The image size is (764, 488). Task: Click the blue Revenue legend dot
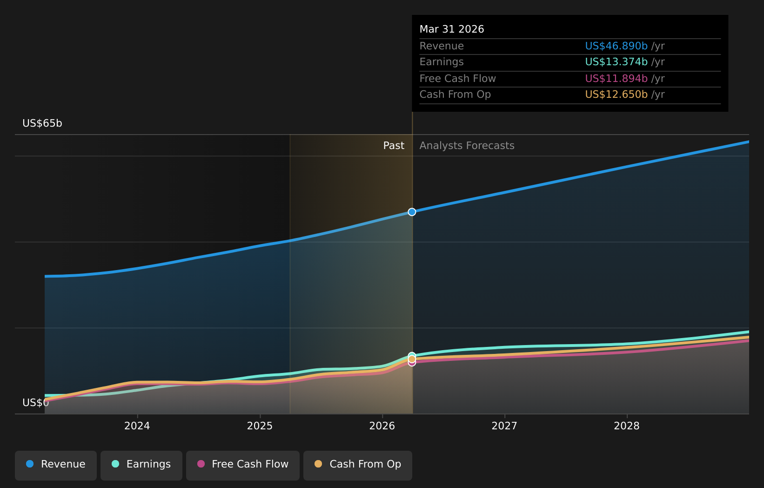[x=30, y=464]
